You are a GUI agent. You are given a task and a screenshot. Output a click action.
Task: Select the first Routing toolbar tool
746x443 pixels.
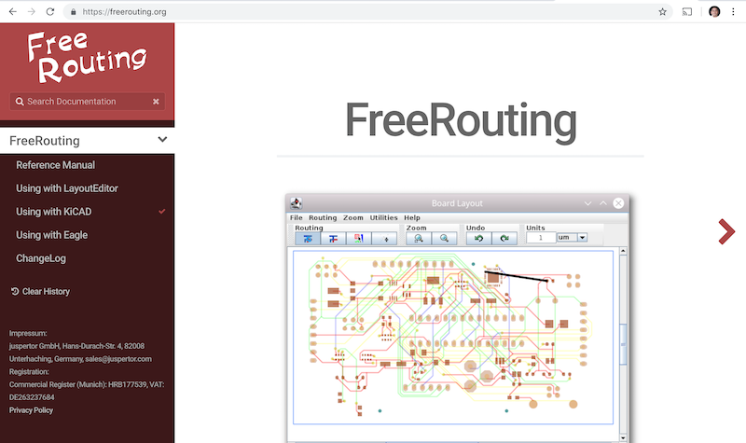coord(308,239)
